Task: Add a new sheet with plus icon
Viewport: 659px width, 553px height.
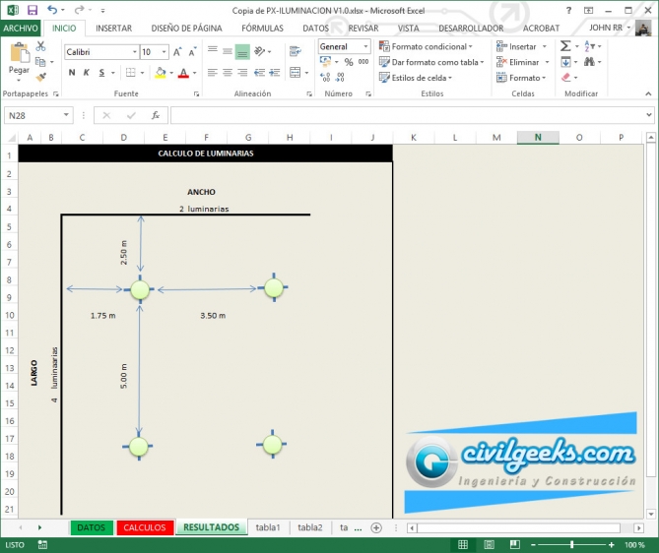Action: click(x=376, y=527)
